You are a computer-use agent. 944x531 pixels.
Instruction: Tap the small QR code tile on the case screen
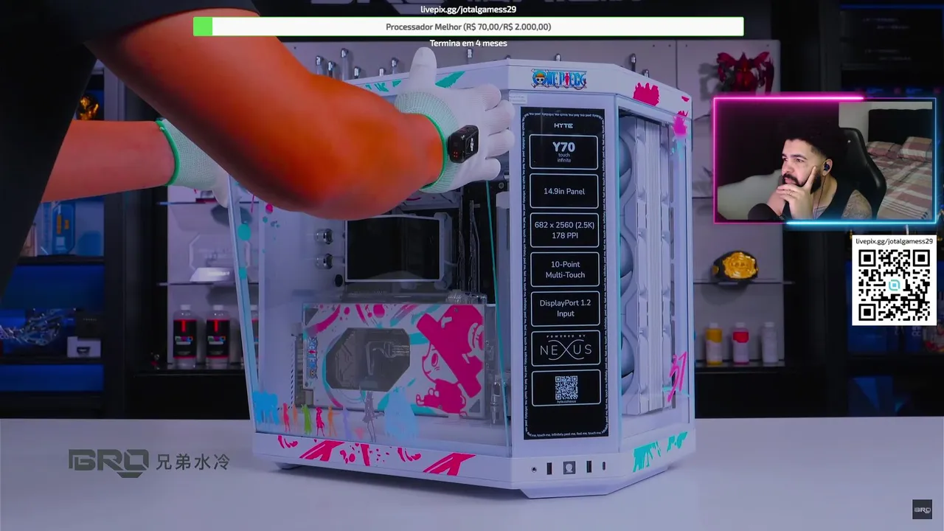[x=566, y=388]
